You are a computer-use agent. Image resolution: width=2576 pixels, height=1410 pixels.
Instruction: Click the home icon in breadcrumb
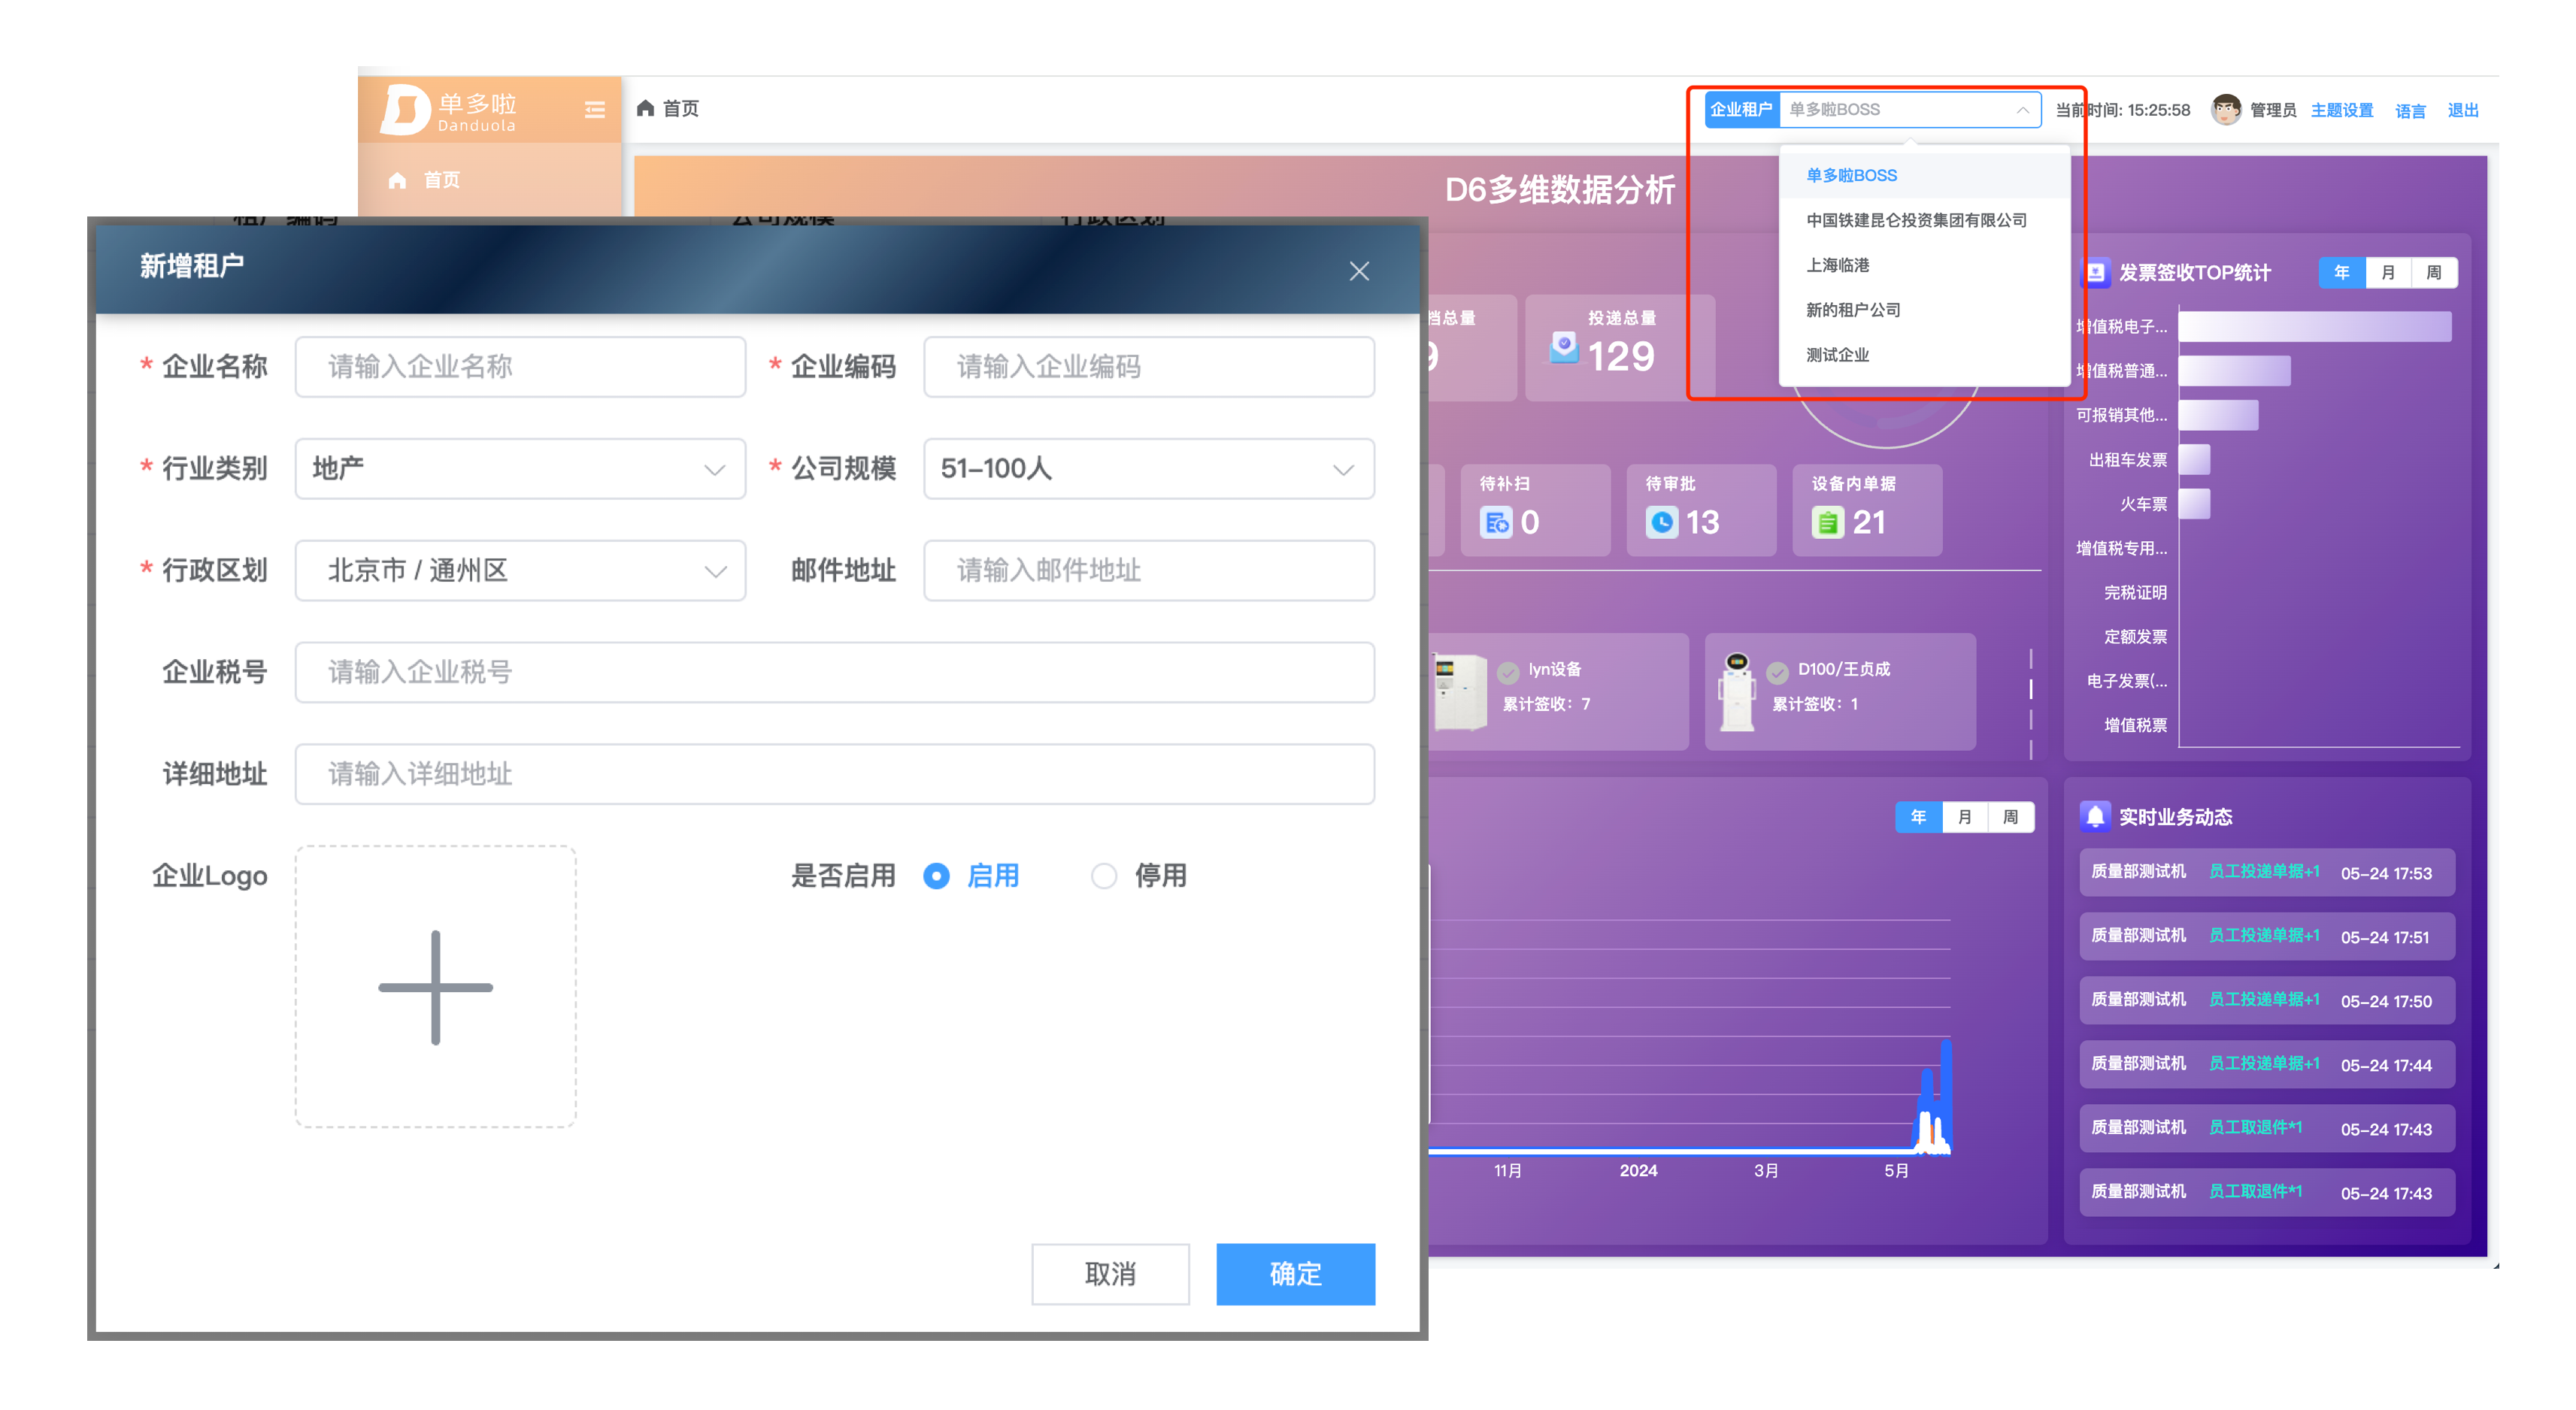tap(645, 108)
